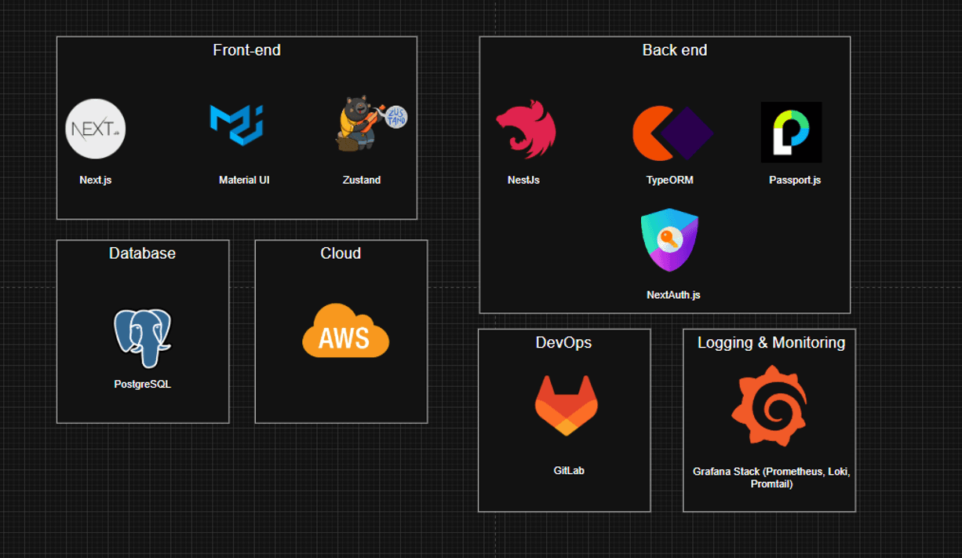Image resolution: width=962 pixels, height=558 pixels.
Task: Select the blue Material UI logo
Action: [236, 128]
